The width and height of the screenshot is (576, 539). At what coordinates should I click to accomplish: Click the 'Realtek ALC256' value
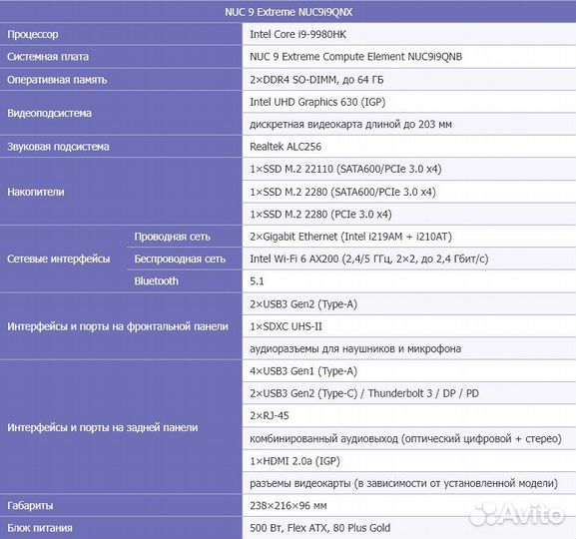[409, 147]
